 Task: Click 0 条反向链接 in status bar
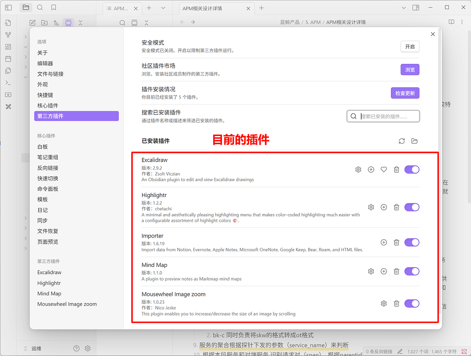pos(379,351)
